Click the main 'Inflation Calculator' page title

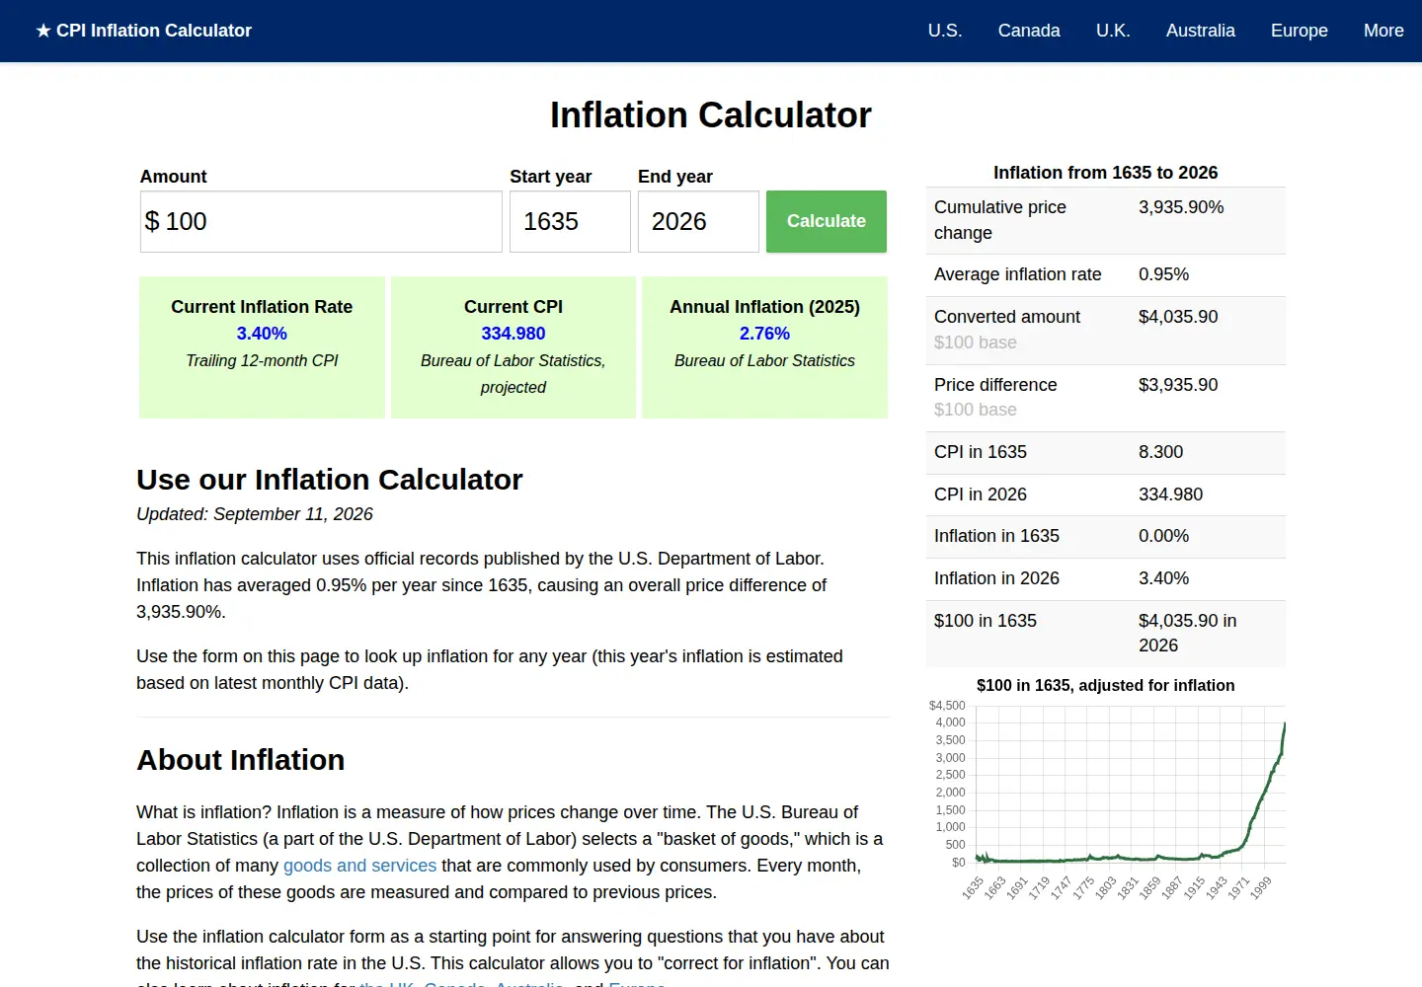click(x=711, y=115)
